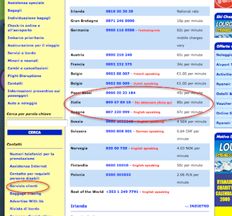Screen dimensions: 232x216
Task: Open Advertise With Us link
Action: point(27,201)
